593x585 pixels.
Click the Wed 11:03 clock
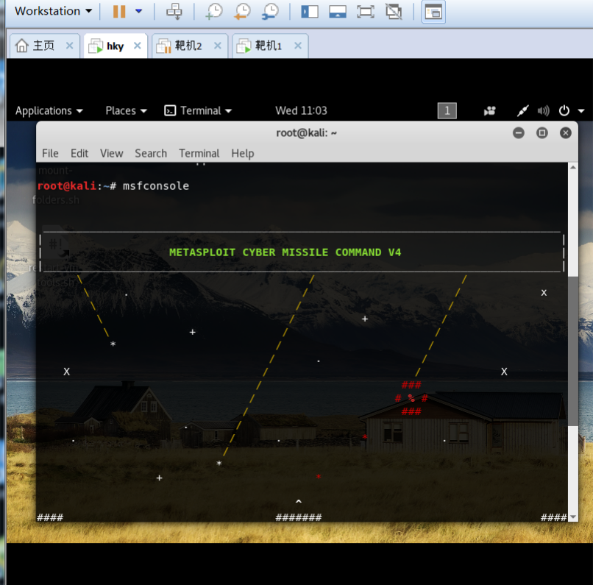click(x=301, y=110)
